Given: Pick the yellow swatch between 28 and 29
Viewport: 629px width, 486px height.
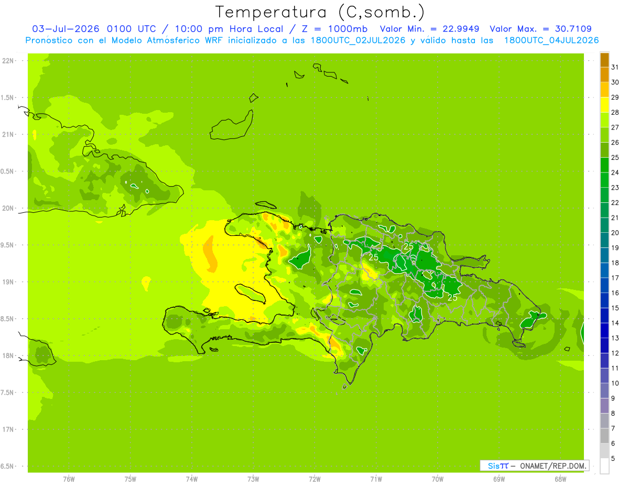Looking at the screenshot, I should 604,105.
